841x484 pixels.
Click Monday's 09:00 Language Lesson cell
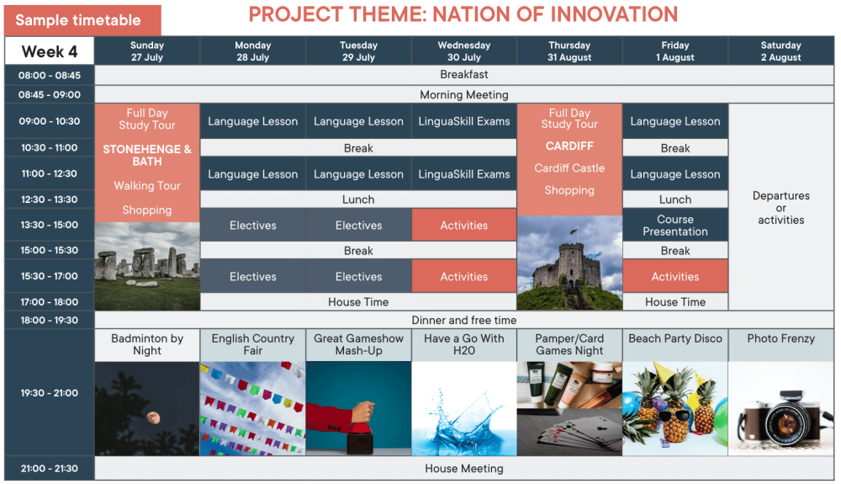point(252,121)
